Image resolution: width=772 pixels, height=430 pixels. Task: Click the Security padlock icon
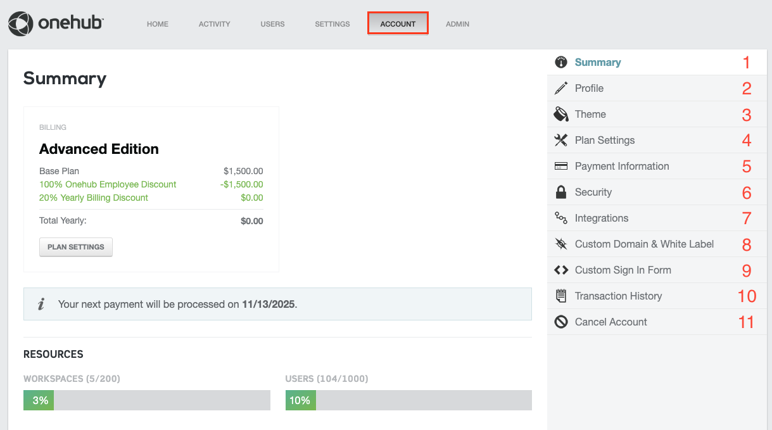coord(560,192)
